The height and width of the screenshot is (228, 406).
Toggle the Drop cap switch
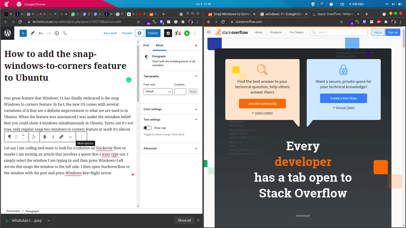pos(147,128)
